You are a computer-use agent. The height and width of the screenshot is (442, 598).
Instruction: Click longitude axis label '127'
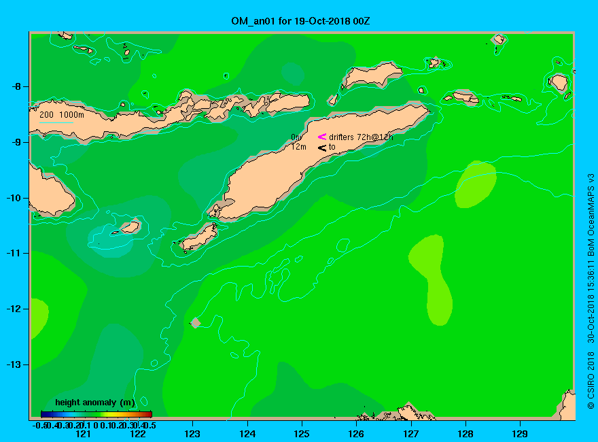click(x=410, y=434)
